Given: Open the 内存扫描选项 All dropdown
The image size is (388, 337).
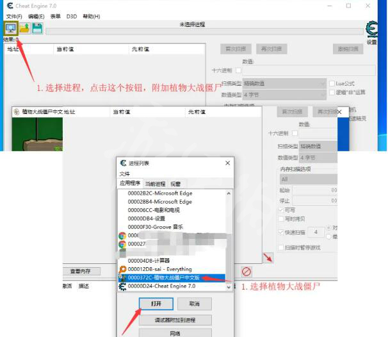Looking at the screenshot, I should (x=309, y=179).
